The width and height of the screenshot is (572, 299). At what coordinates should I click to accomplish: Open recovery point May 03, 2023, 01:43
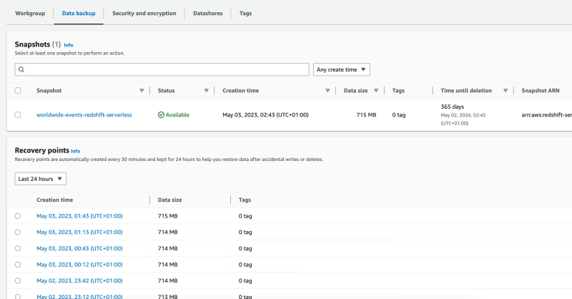[79, 216]
